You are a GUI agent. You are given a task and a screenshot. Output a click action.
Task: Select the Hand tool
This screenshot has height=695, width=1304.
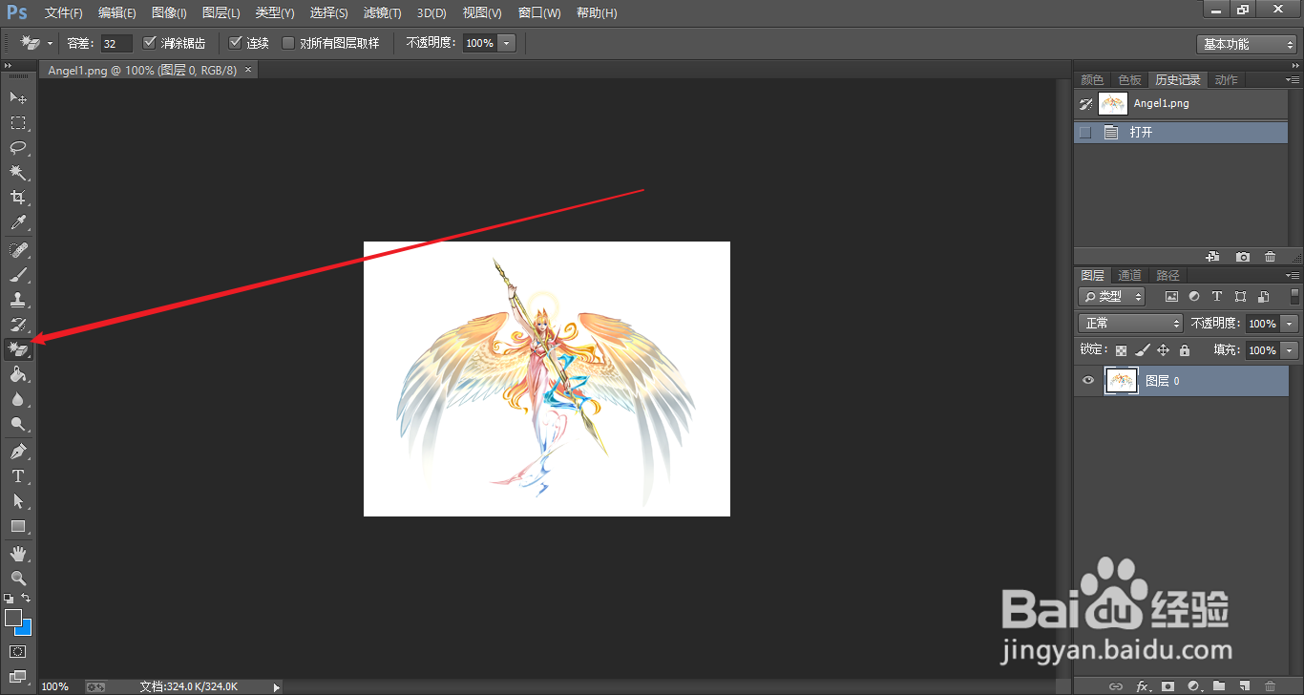[18, 554]
